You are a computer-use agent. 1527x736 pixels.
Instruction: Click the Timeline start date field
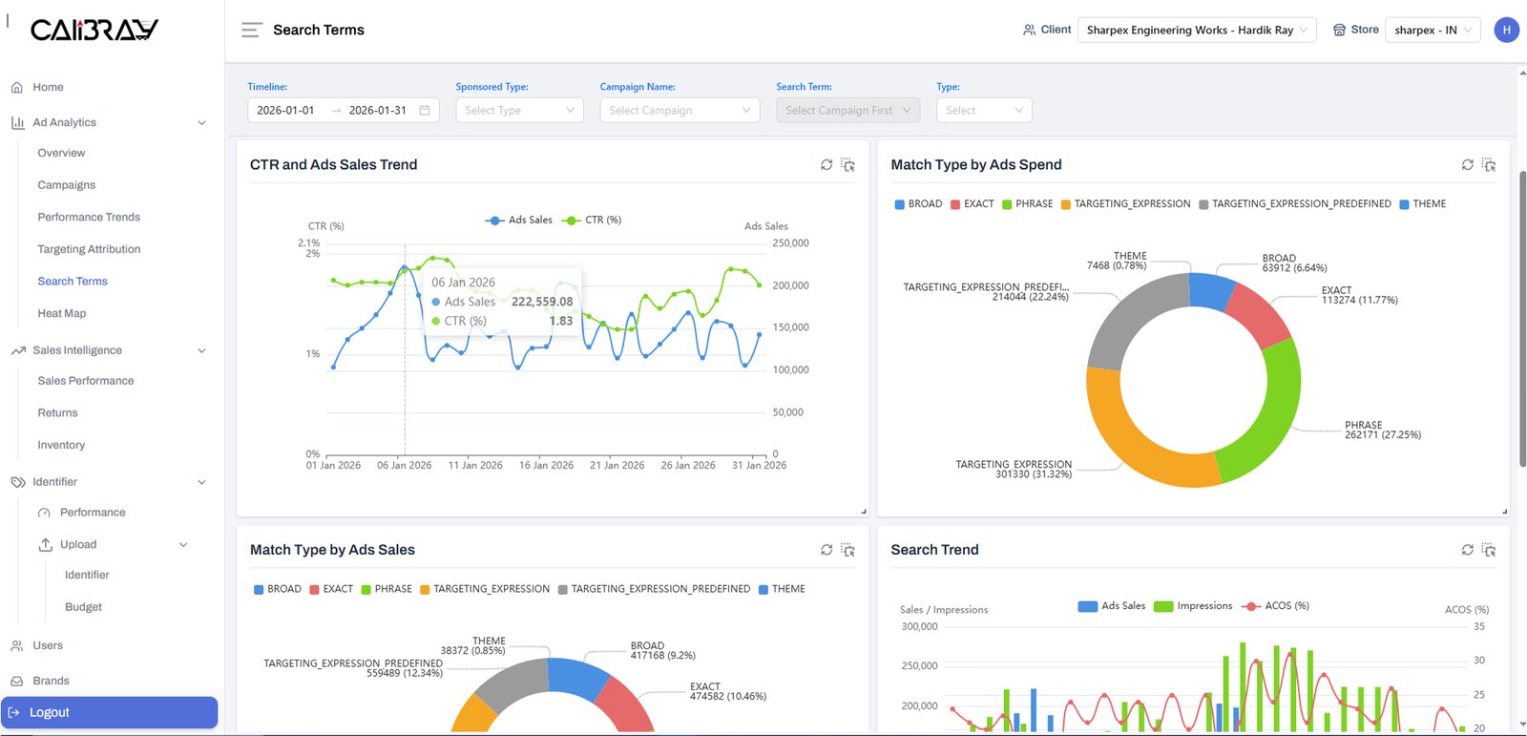286,111
